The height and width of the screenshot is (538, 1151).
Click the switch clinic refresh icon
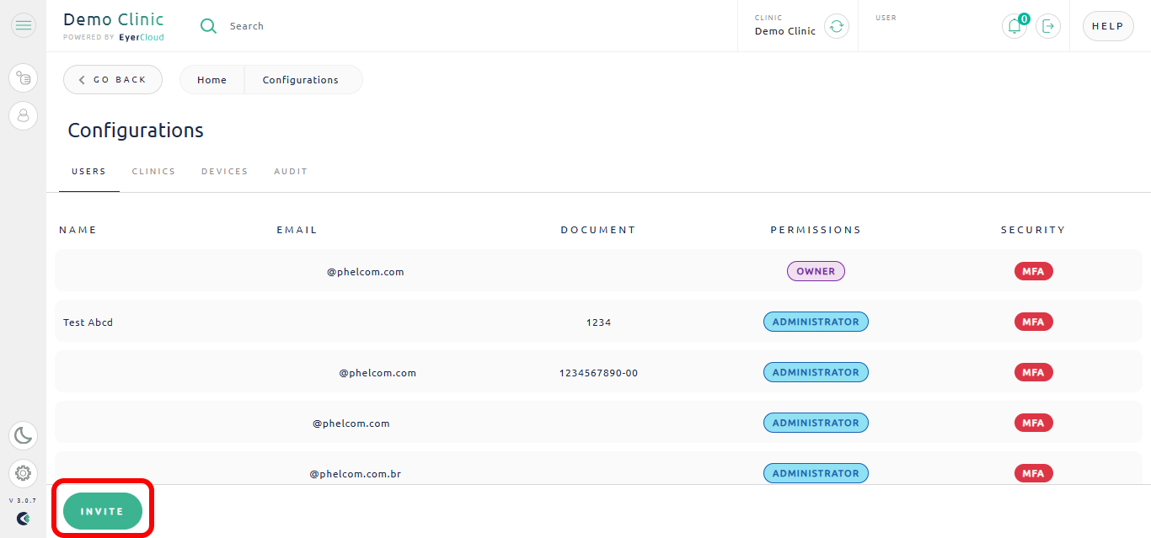point(836,26)
